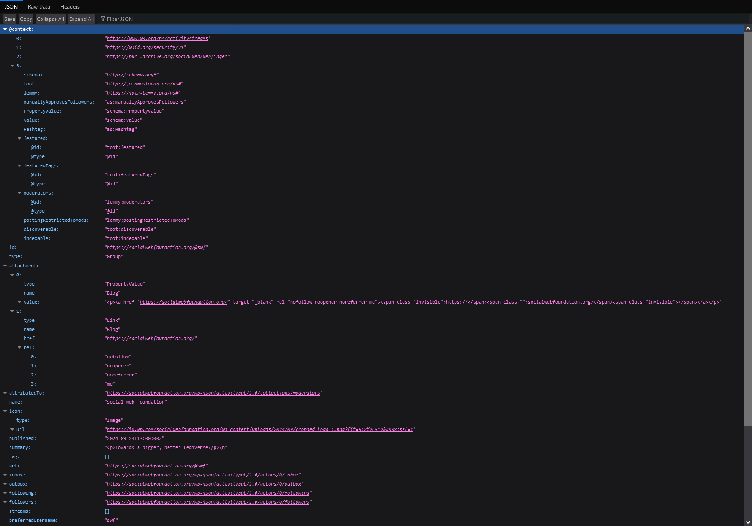This screenshot has width=752, height=526.
Task: Click scrollbar down arrow
Action: (x=748, y=522)
